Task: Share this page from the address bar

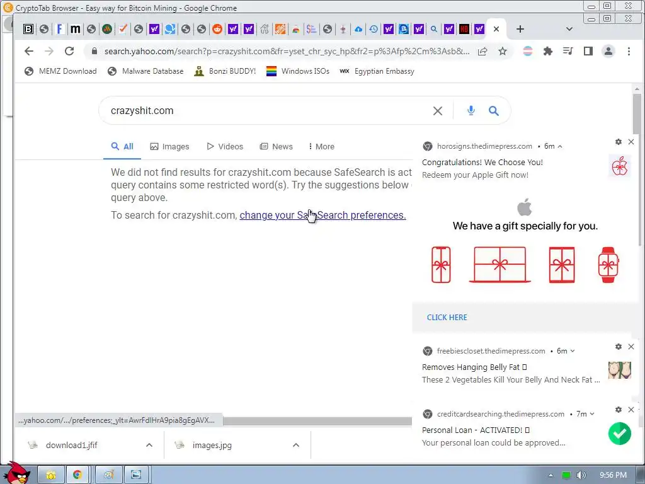Action: pos(482,51)
